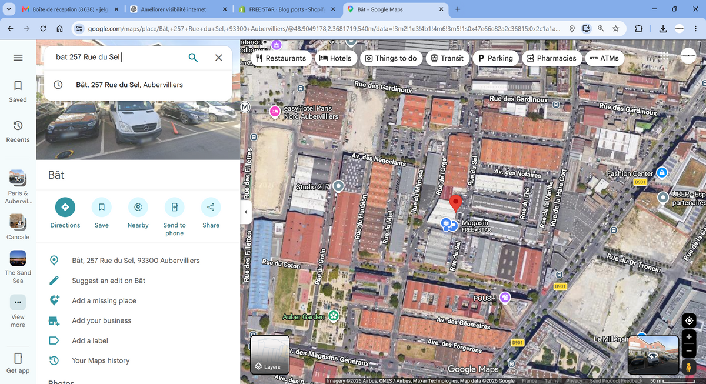Click 'Add a missing place'

coord(104,300)
